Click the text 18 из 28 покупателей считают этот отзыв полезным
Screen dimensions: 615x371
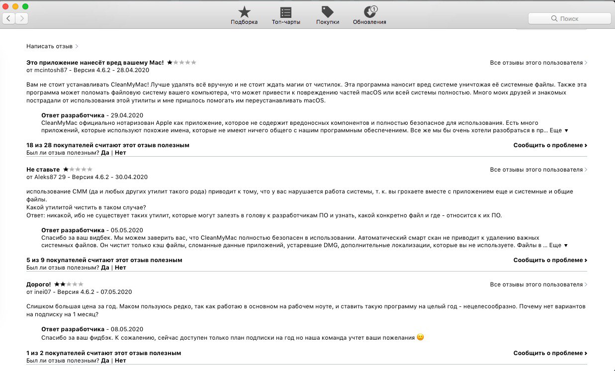tap(108, 145)
